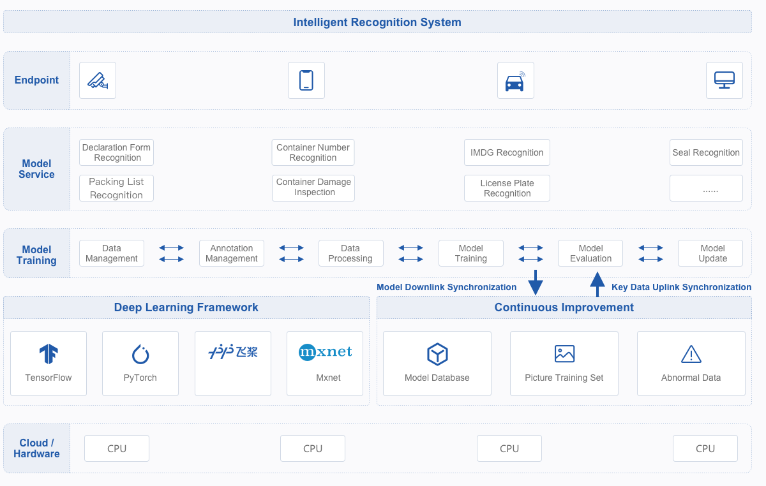Click the Endpoint row label
This screenshot has height=486, width=766.
(x=37, y=80)
